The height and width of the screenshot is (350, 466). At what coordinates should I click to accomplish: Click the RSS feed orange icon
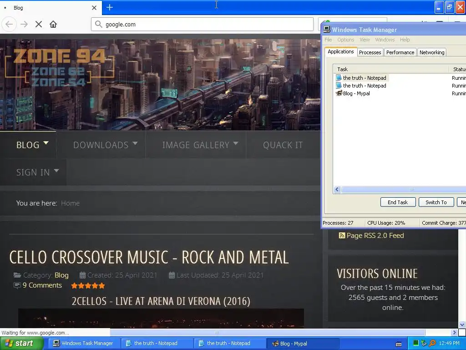coord(342,236)
